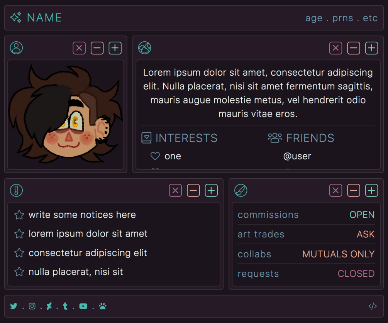Close the profile picture panel
This screenshot has width=388, height=323.
click(x=79, y=48)
